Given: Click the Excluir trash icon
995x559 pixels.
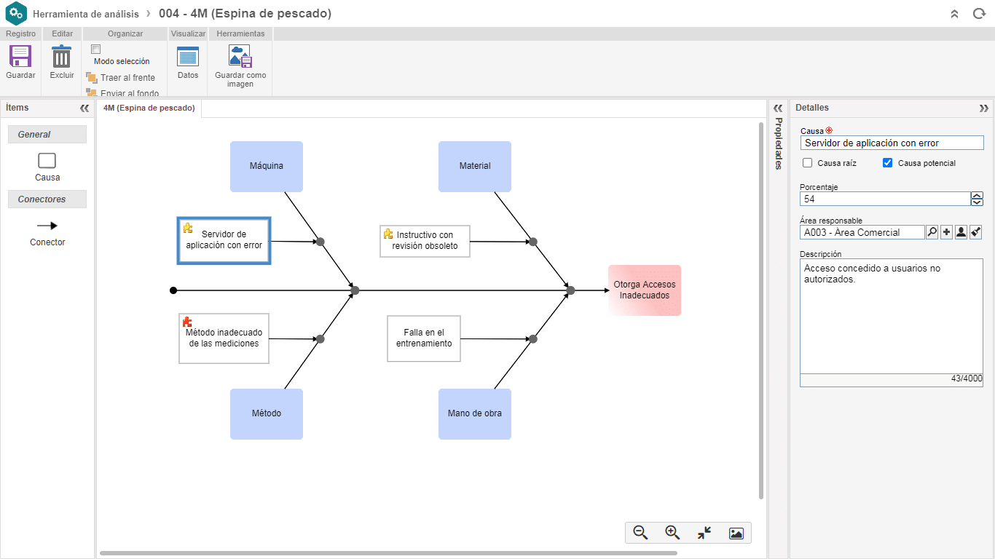Looking at the screenshot, I should [62, 57].
